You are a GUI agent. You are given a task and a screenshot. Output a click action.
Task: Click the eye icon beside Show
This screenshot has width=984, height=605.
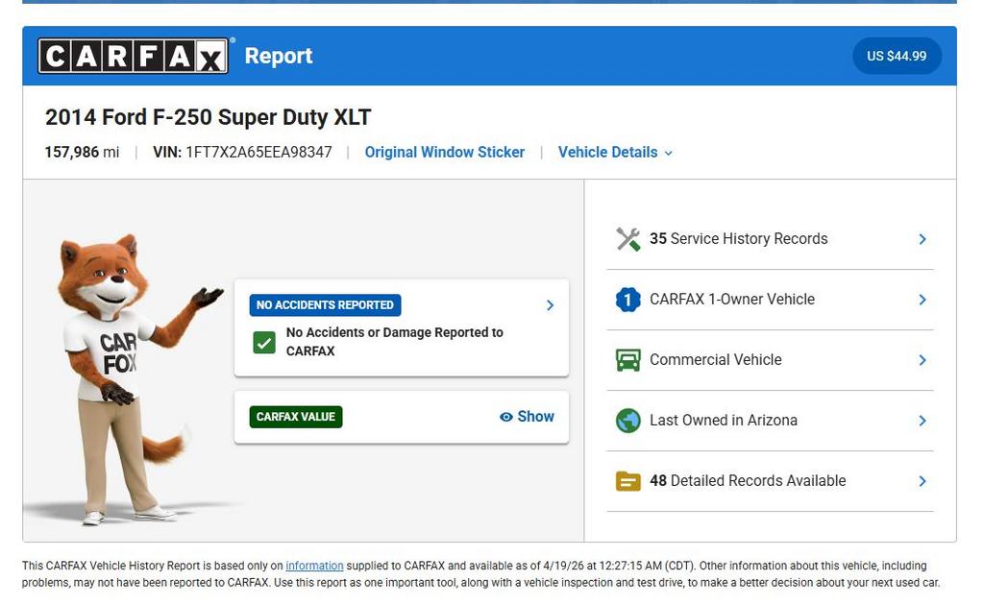[x=505, y=417]
